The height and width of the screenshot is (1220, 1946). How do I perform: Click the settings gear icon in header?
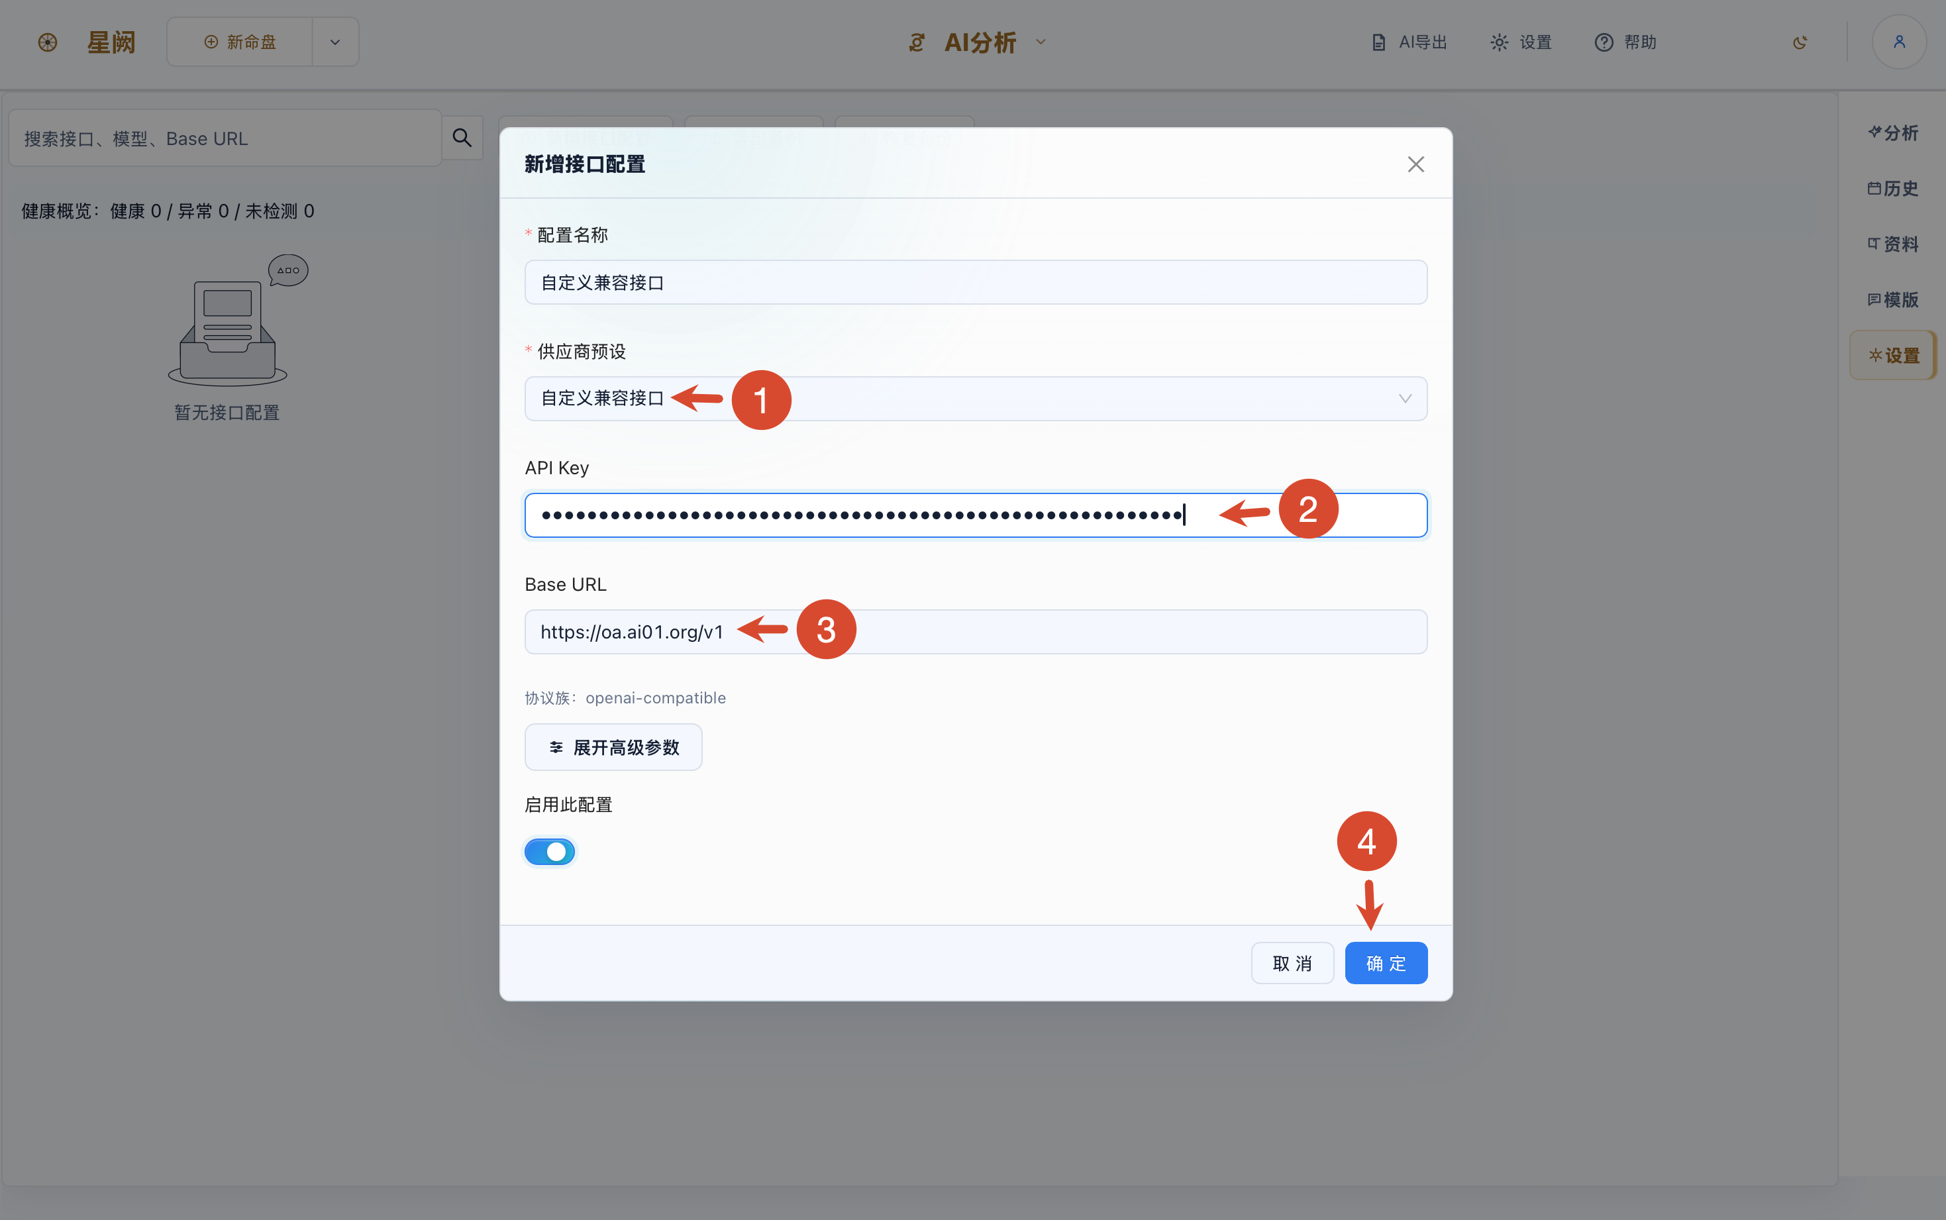[1499, 42]
